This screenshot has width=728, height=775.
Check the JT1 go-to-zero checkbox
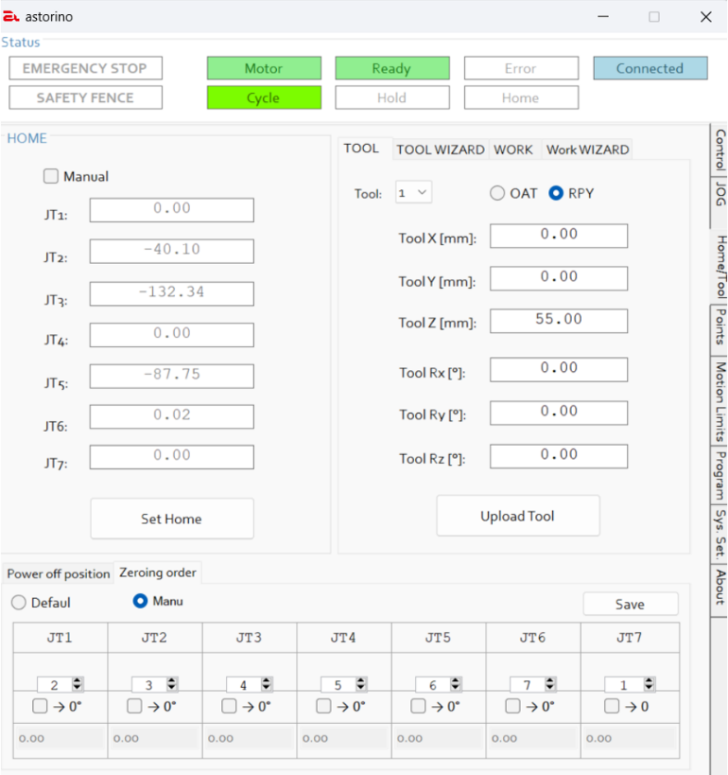tap(40, 706)
